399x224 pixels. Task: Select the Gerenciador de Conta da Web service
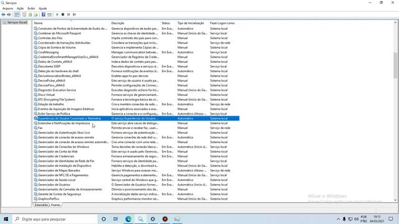pyautogui.click(x=136, y=152)
